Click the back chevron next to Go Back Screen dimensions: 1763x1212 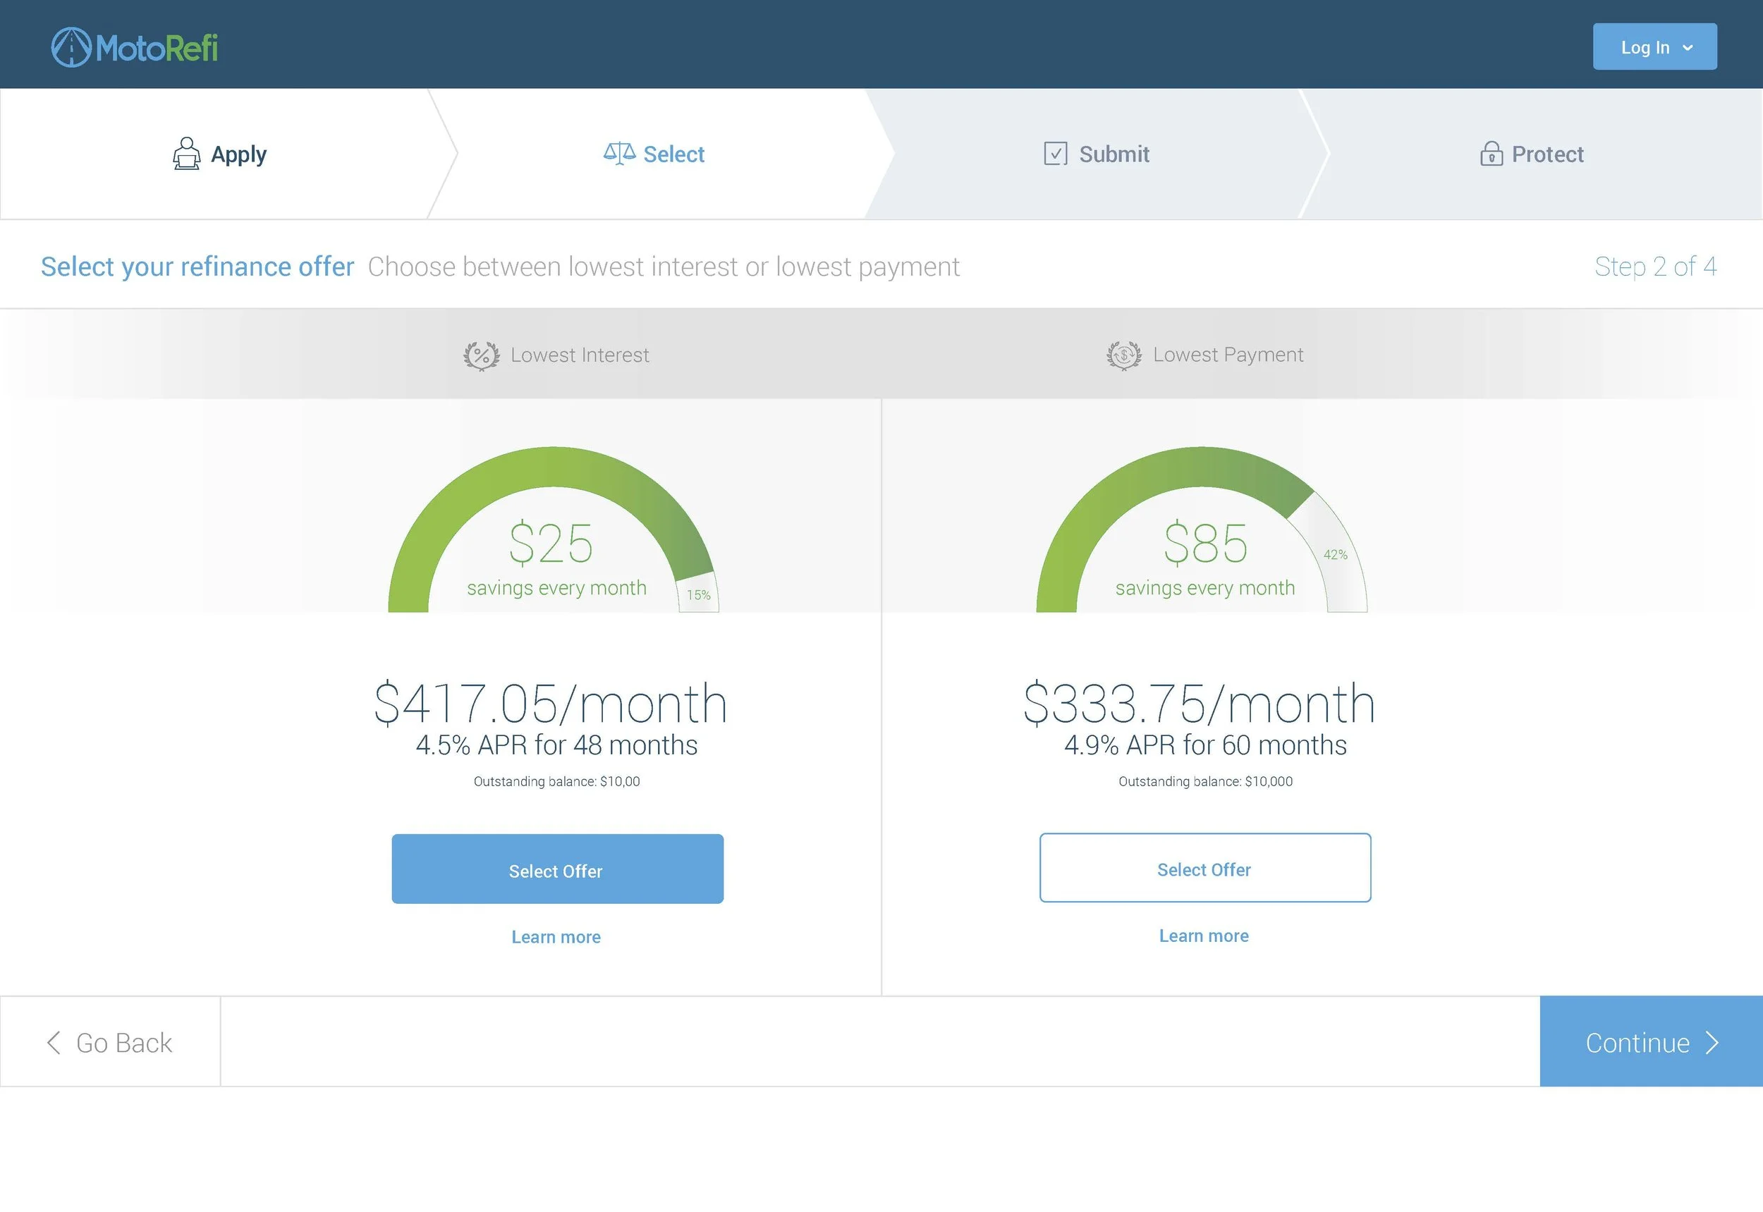(x=52, y=1043)
